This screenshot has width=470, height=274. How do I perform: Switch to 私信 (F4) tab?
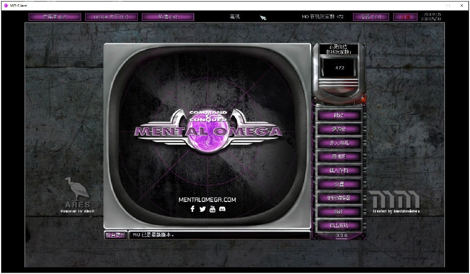(x=168, y=17)
